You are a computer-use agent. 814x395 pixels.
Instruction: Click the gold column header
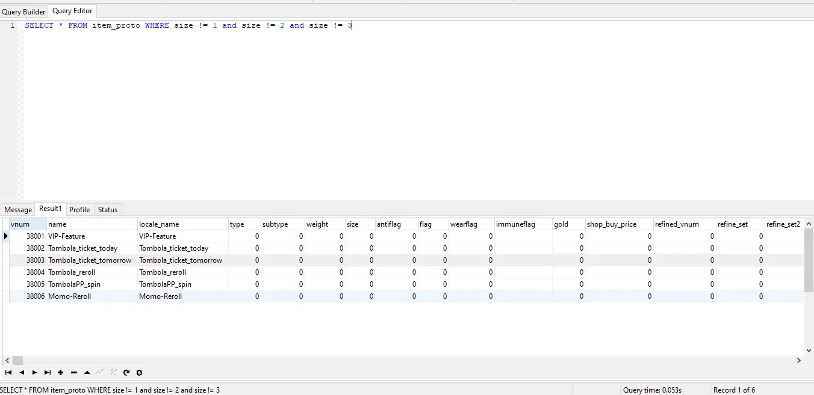[x=568, y=224]
